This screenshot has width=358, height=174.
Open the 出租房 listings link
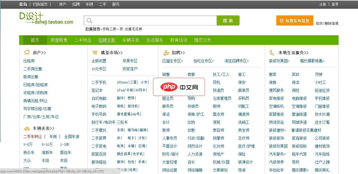(29, 61)
